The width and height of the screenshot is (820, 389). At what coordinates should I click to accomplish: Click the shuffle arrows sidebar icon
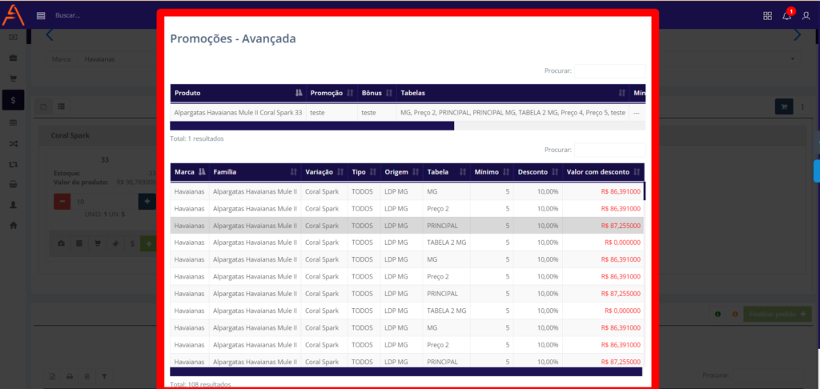13,142
